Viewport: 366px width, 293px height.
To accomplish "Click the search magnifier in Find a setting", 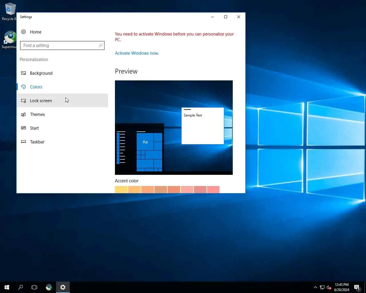I will (101, 45).
